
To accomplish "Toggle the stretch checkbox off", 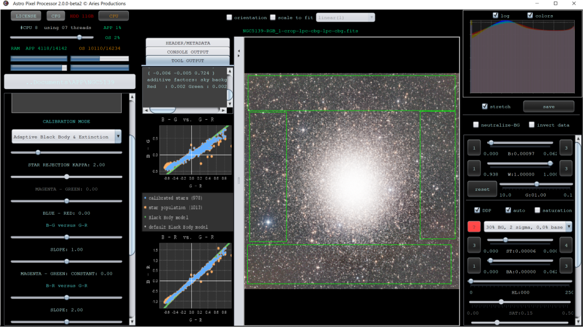I will [484, 106].
